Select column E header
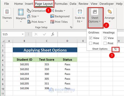This screenshot has height=96, width=124. [x=83, y=41]
